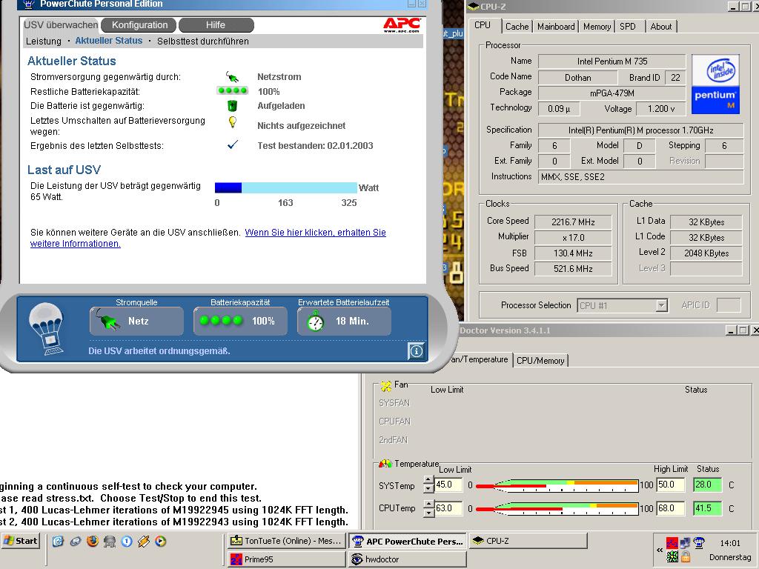Open the Processor Selection dropdown in CPU-Z
Image resolution: width=759 pixels, height=569 pixels.
coord(661,305)
